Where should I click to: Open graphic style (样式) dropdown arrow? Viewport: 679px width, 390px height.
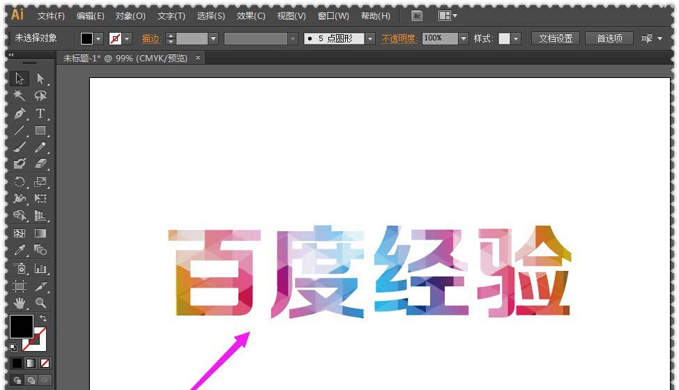pyautogui.click(x=516, y=38)
